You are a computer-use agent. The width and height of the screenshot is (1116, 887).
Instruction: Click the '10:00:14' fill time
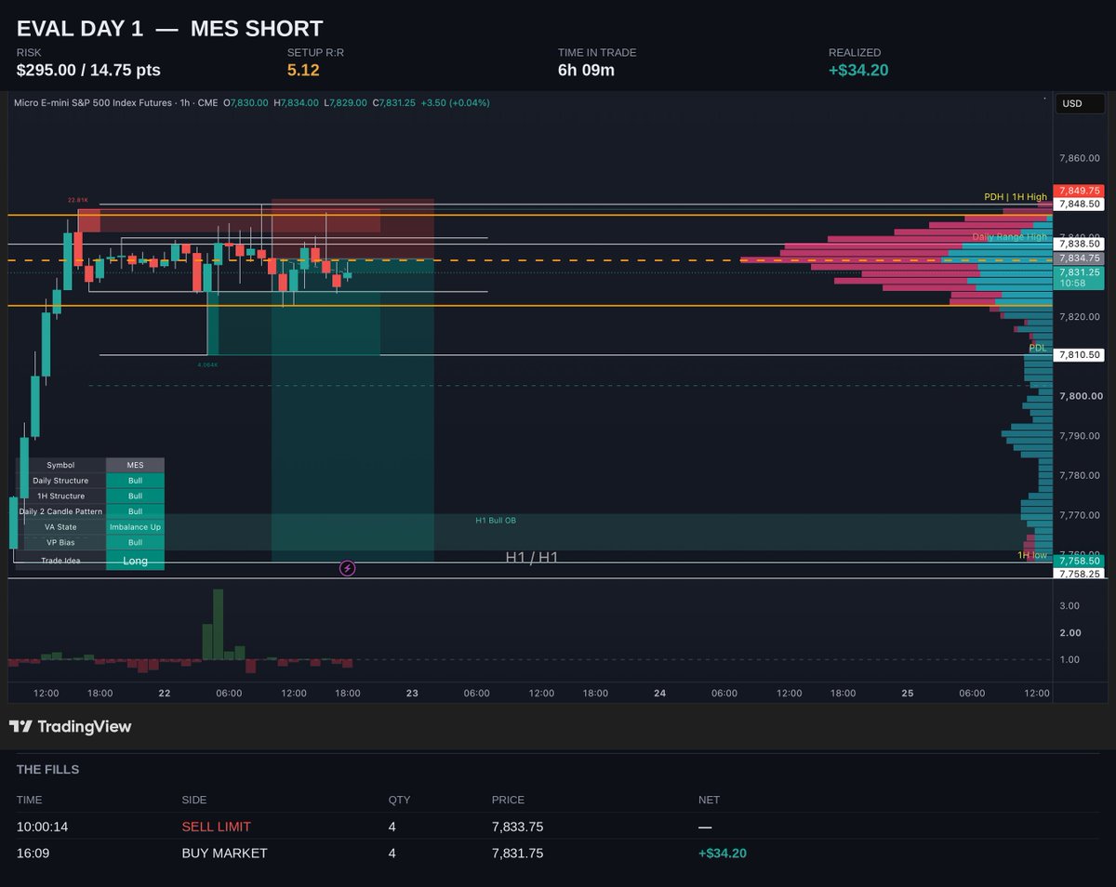tap(42, 827)
